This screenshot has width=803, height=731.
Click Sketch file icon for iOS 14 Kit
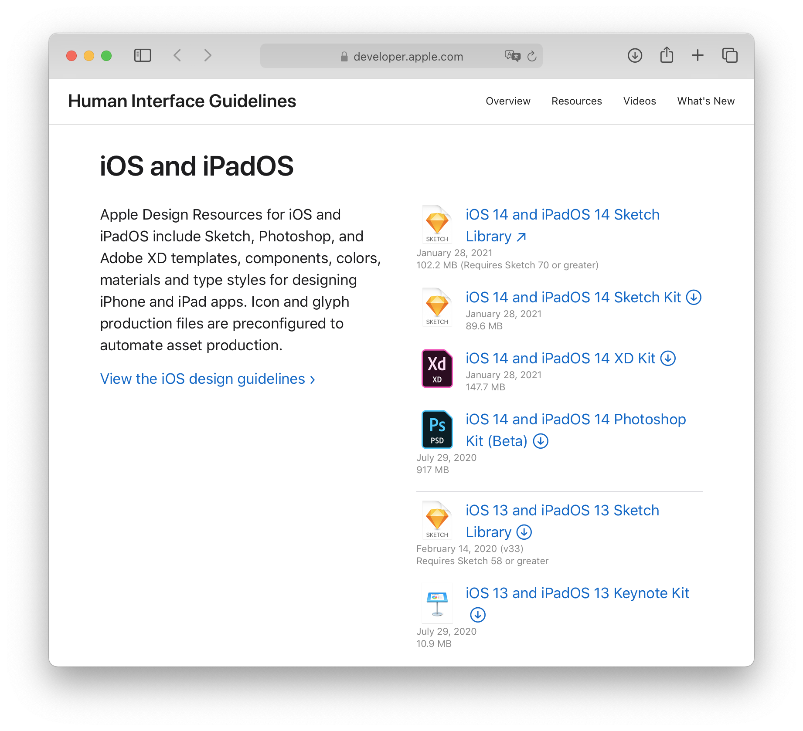click(x=437, y=307)
